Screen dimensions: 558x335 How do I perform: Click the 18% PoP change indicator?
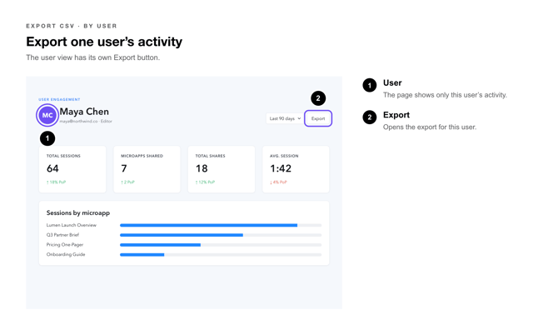click(x=57, y=182)
